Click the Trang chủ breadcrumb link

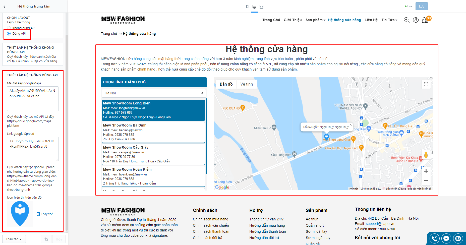(109, 34)
